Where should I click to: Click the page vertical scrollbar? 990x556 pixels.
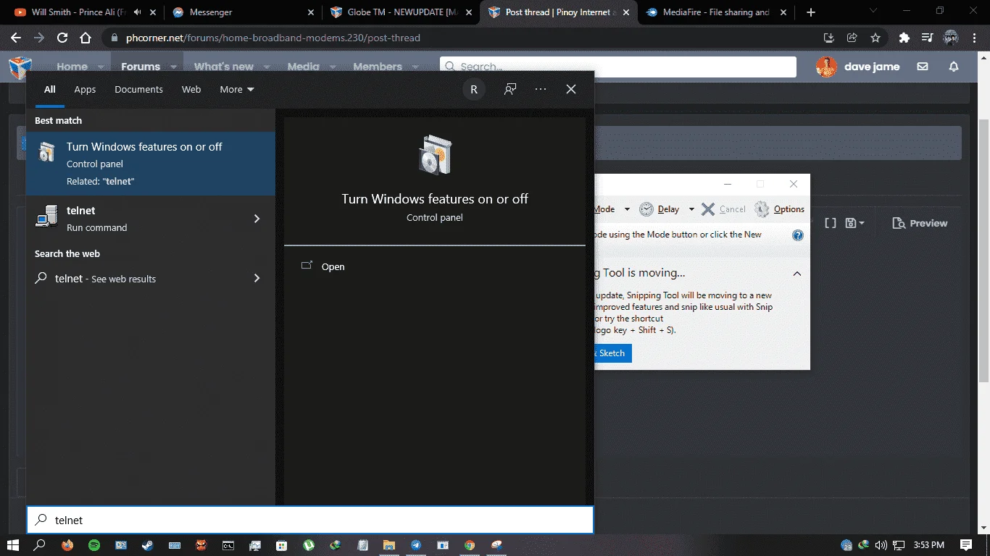[x=984, y=250]
